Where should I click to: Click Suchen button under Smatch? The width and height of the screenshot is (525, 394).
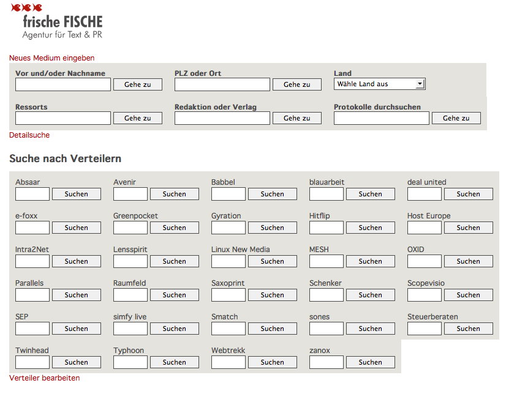coord(272,329)
